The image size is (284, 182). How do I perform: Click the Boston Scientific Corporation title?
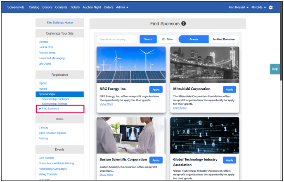[x=123, y=160]
